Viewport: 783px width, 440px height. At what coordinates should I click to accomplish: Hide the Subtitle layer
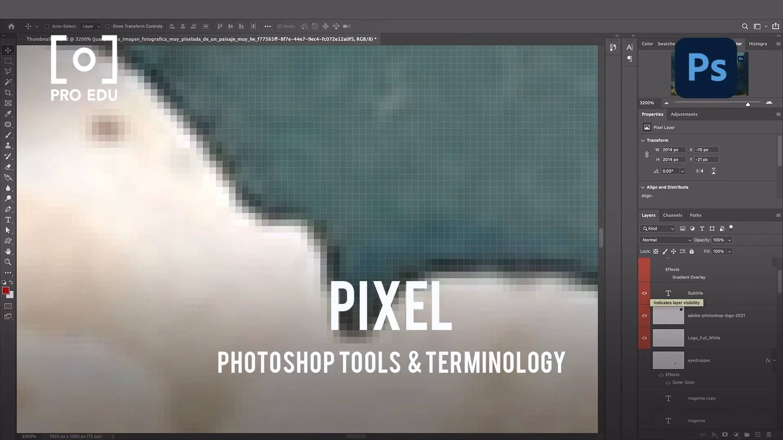pos(645,293)
